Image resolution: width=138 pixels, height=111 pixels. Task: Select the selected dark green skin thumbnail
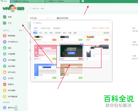[71, 51]
